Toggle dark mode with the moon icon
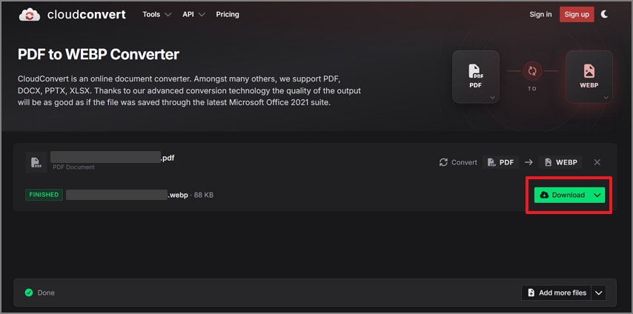The height and width of the screenshot is (314, 633). tap(604, 14)
